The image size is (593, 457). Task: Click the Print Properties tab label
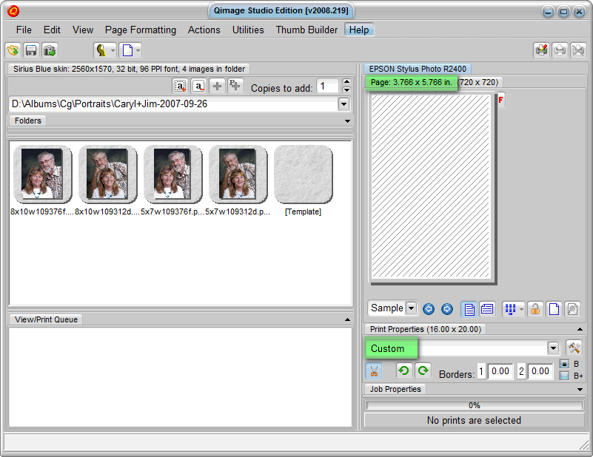click(426, 329)
